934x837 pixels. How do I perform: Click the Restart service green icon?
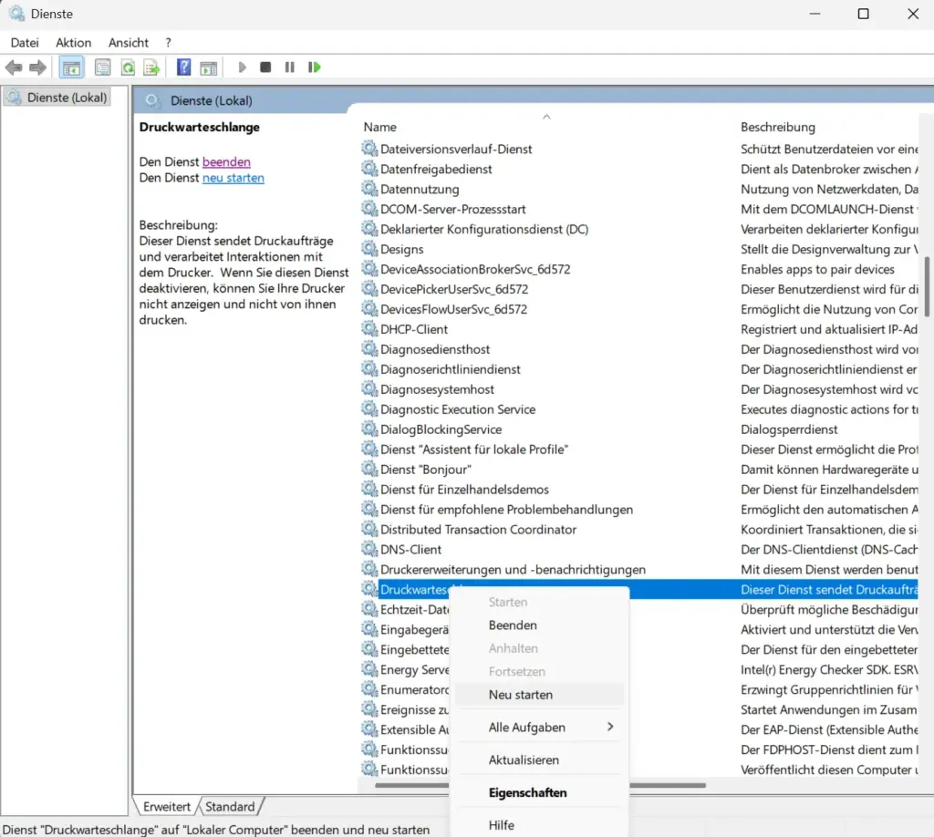pyautogui.click(x=315, y=67)
